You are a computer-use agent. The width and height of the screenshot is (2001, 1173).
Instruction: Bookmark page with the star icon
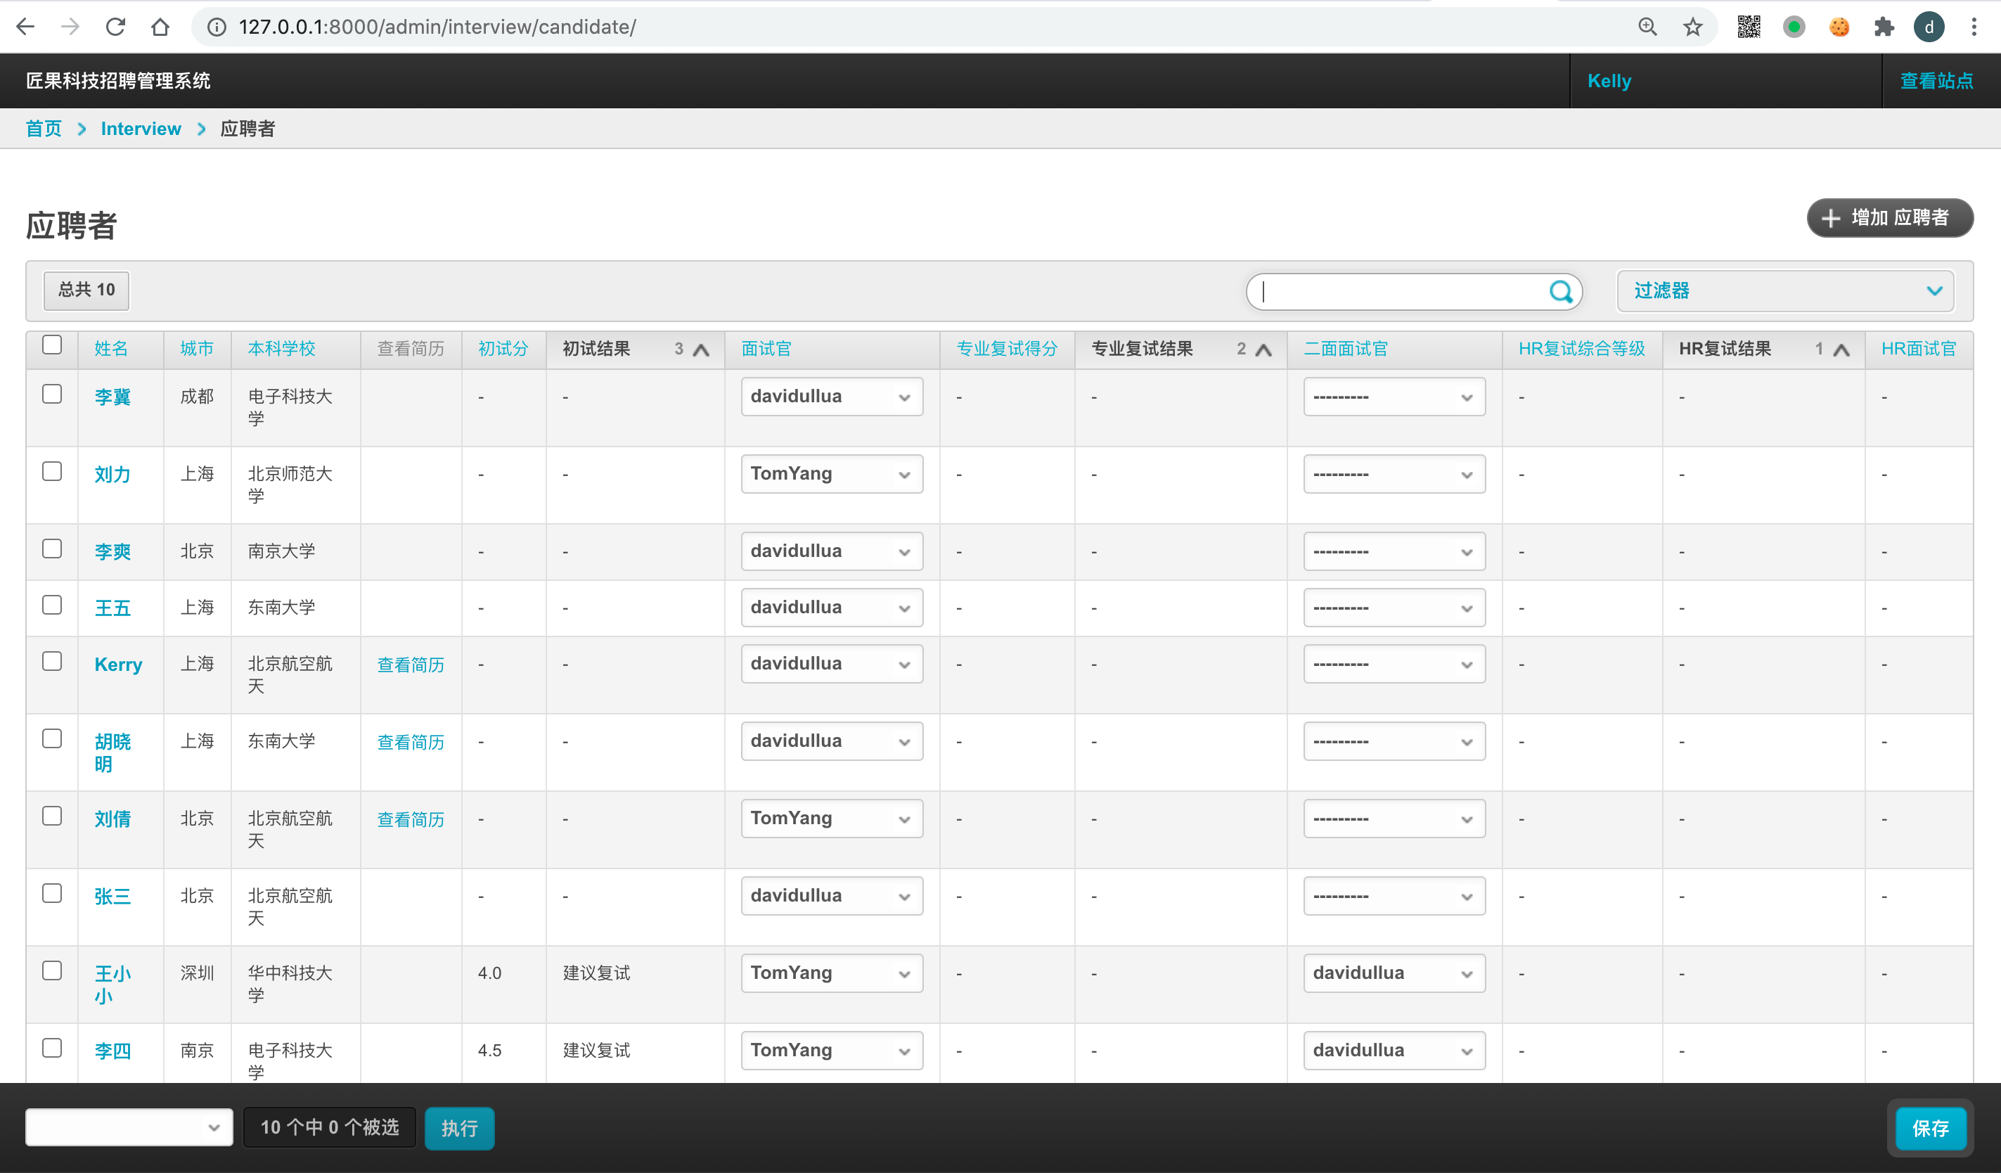pos(1692,27)
